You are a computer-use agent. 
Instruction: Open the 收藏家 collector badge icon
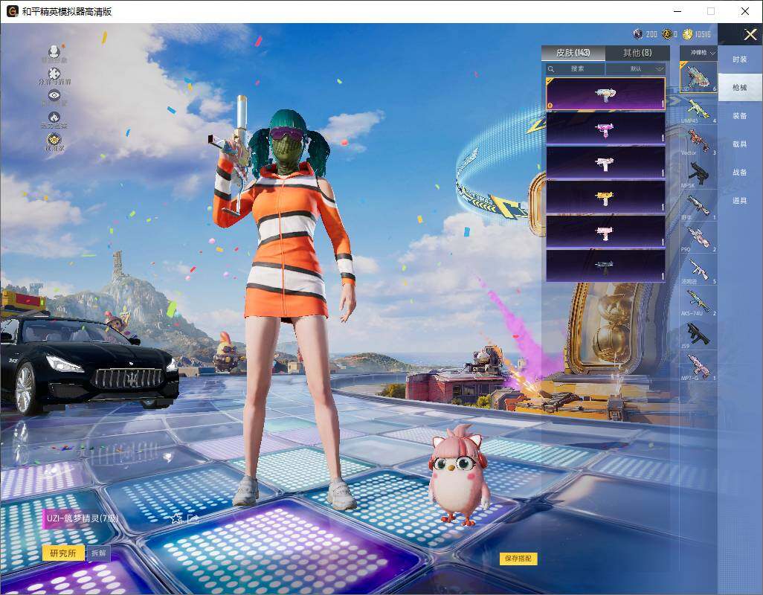(54, 140)
